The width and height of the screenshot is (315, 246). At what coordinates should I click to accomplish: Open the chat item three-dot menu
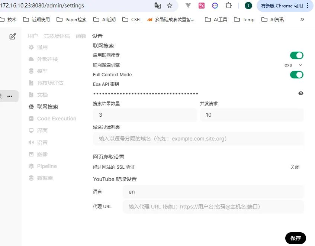pos(10,96)
